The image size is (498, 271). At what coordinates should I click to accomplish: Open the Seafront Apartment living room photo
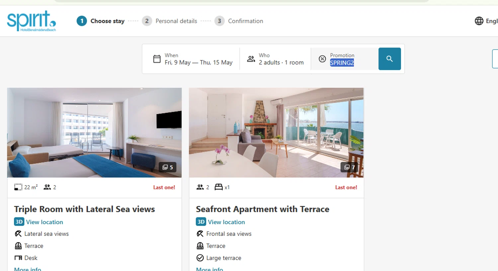[x=276, y=133]
